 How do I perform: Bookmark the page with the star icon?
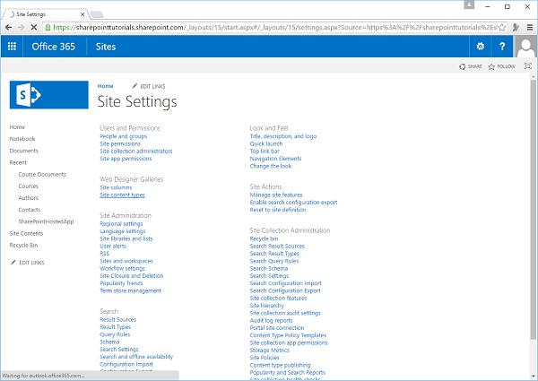click(502, 27)
